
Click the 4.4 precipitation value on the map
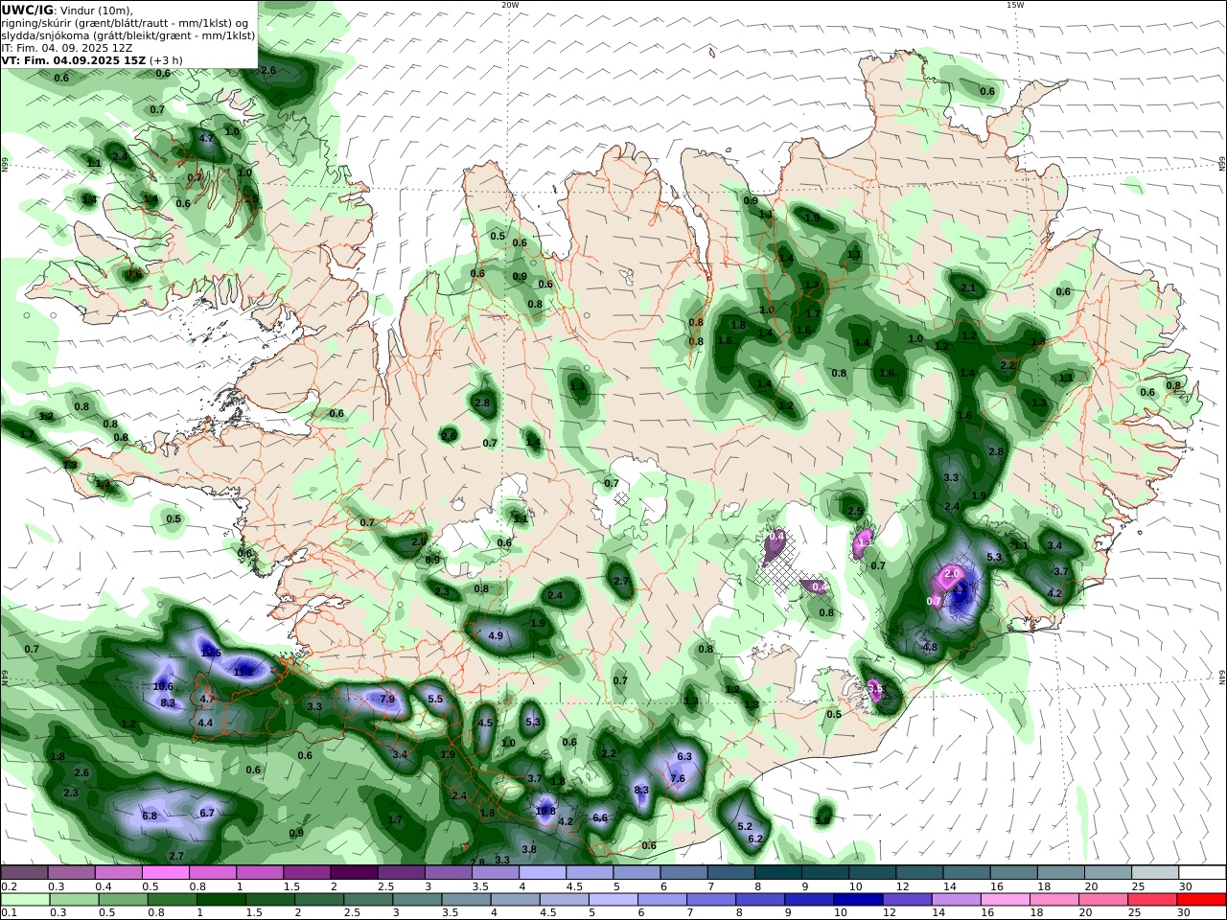point(205,723)
